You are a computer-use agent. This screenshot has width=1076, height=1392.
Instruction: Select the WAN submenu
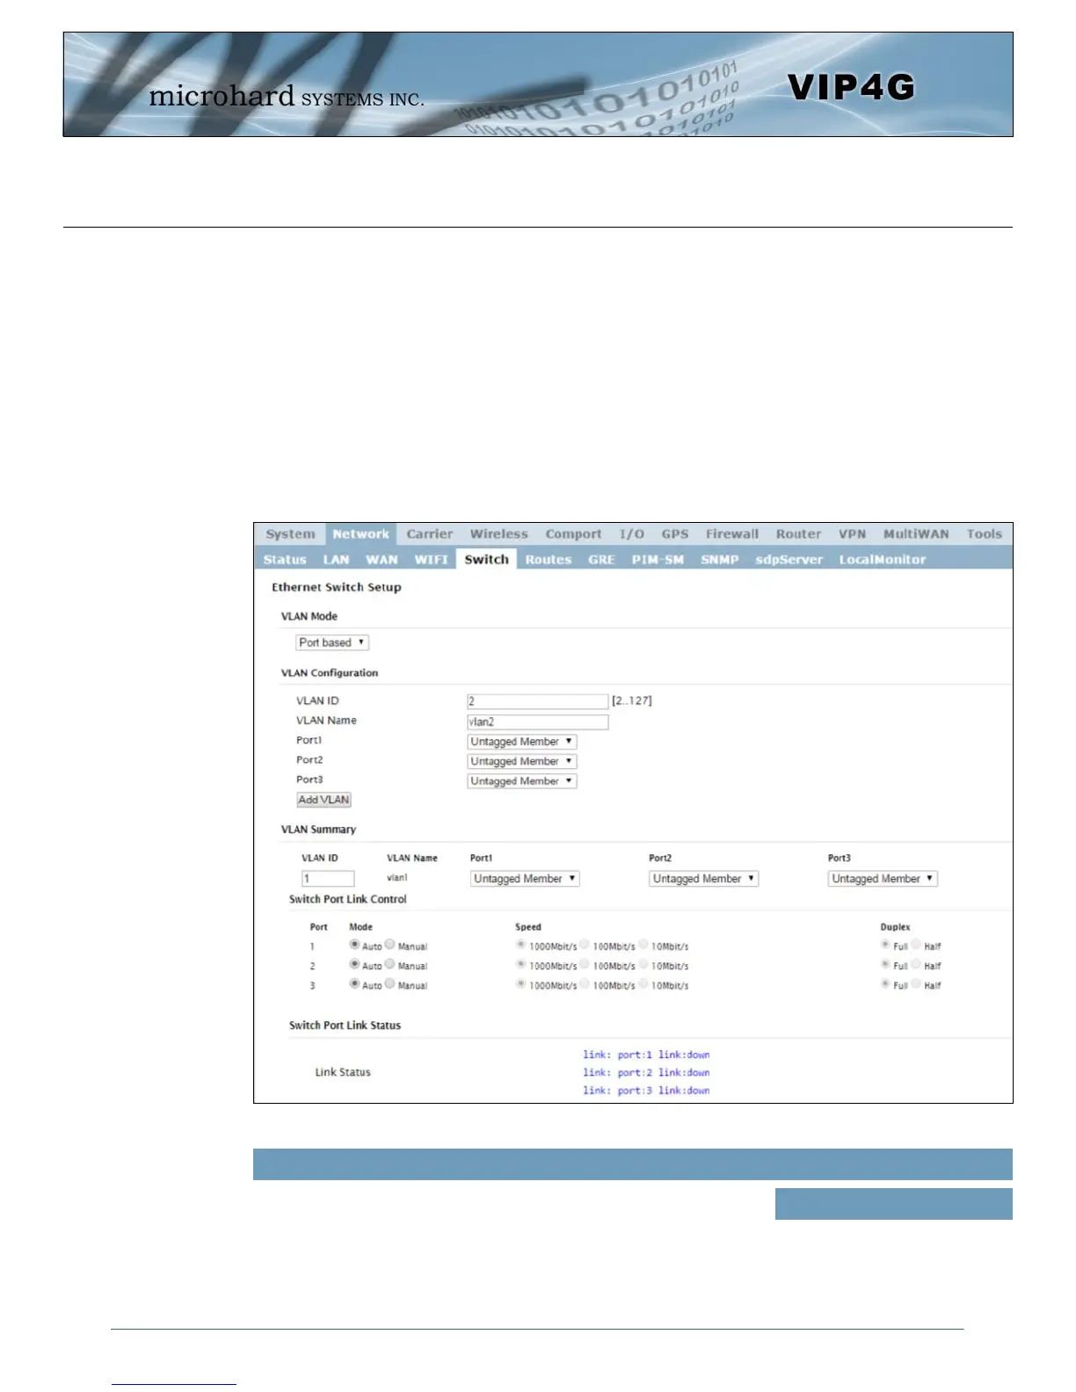pos(382,560)
